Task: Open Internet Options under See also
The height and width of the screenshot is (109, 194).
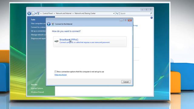Action: (x=37, y=88)
